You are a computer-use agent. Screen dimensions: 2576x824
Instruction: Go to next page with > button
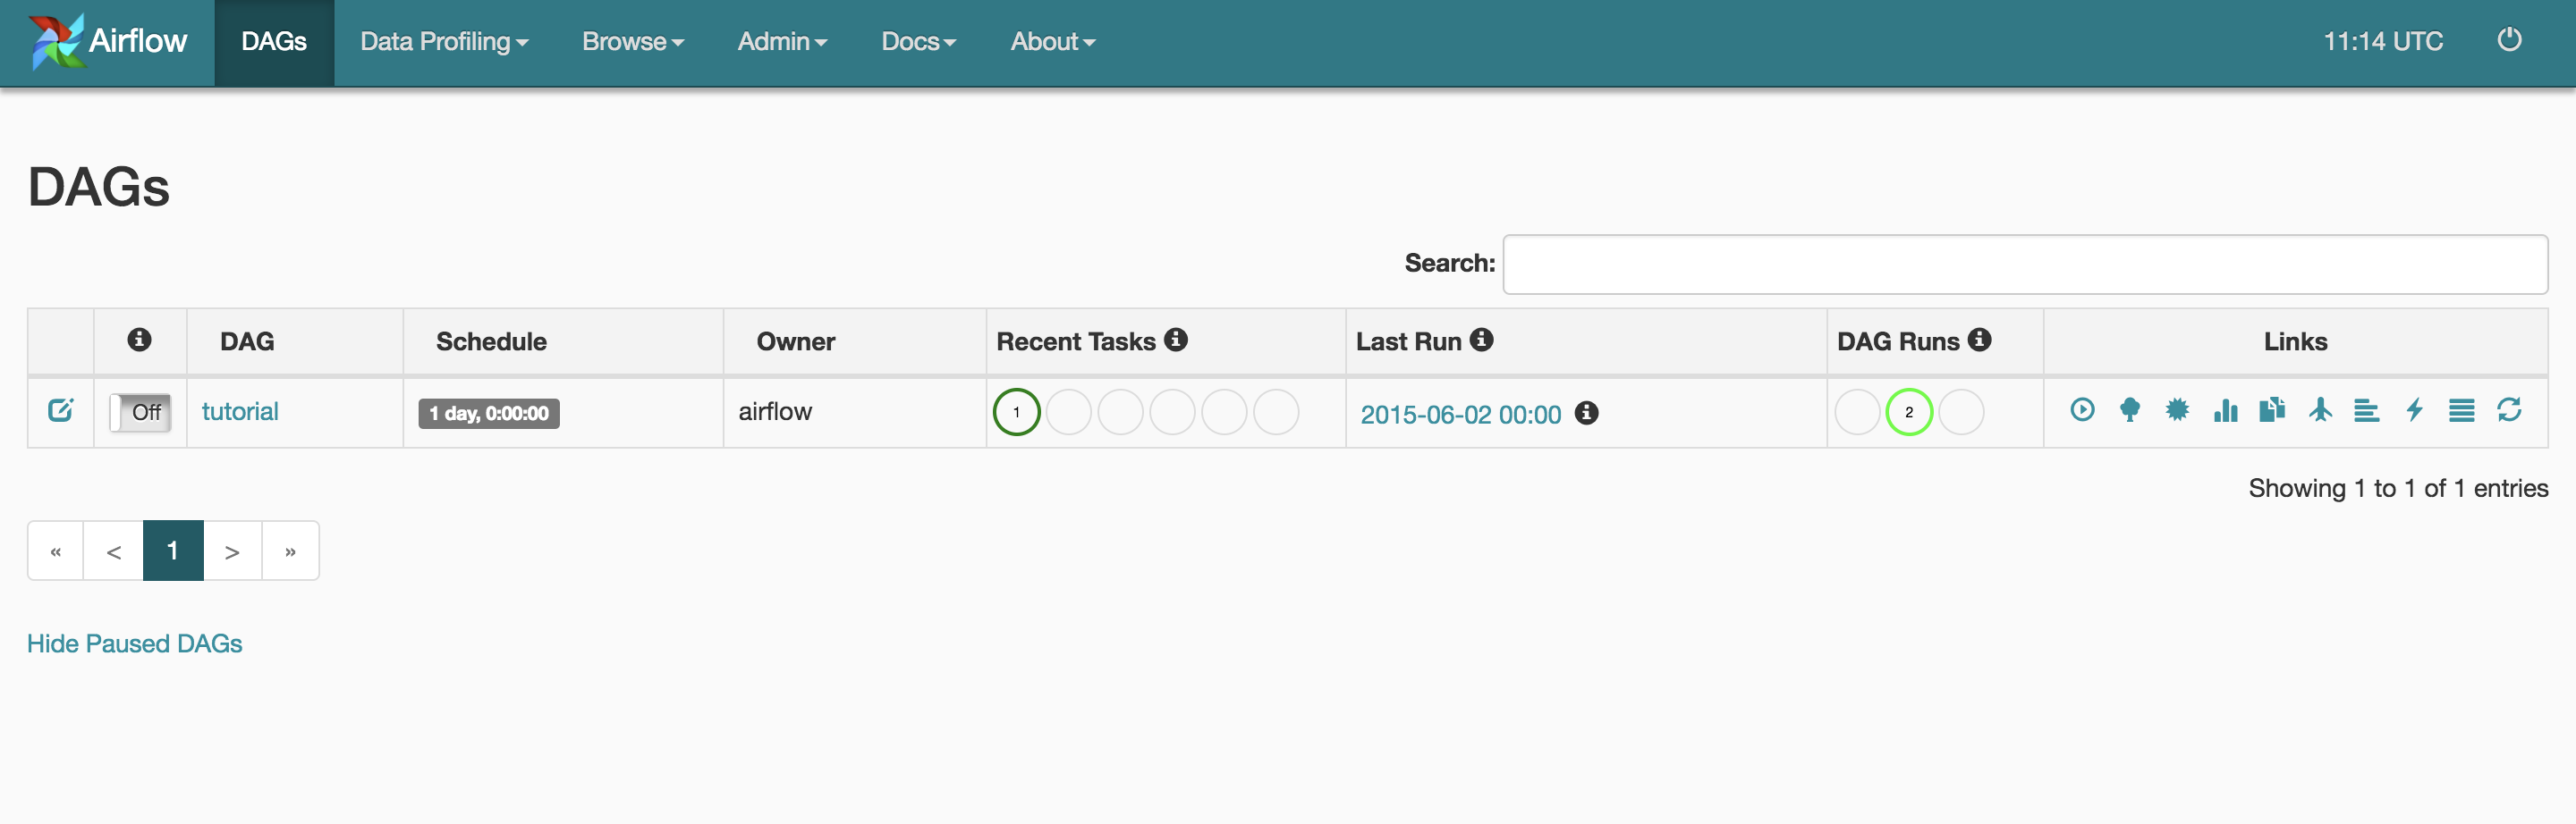(232, 551)
